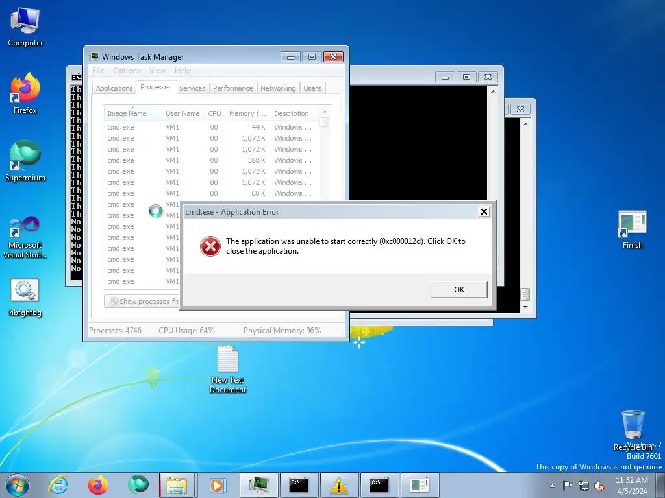The height and width of the screenshot is (498, 665).
Task: Switch to the Applications tab
Action: point(114,88)
